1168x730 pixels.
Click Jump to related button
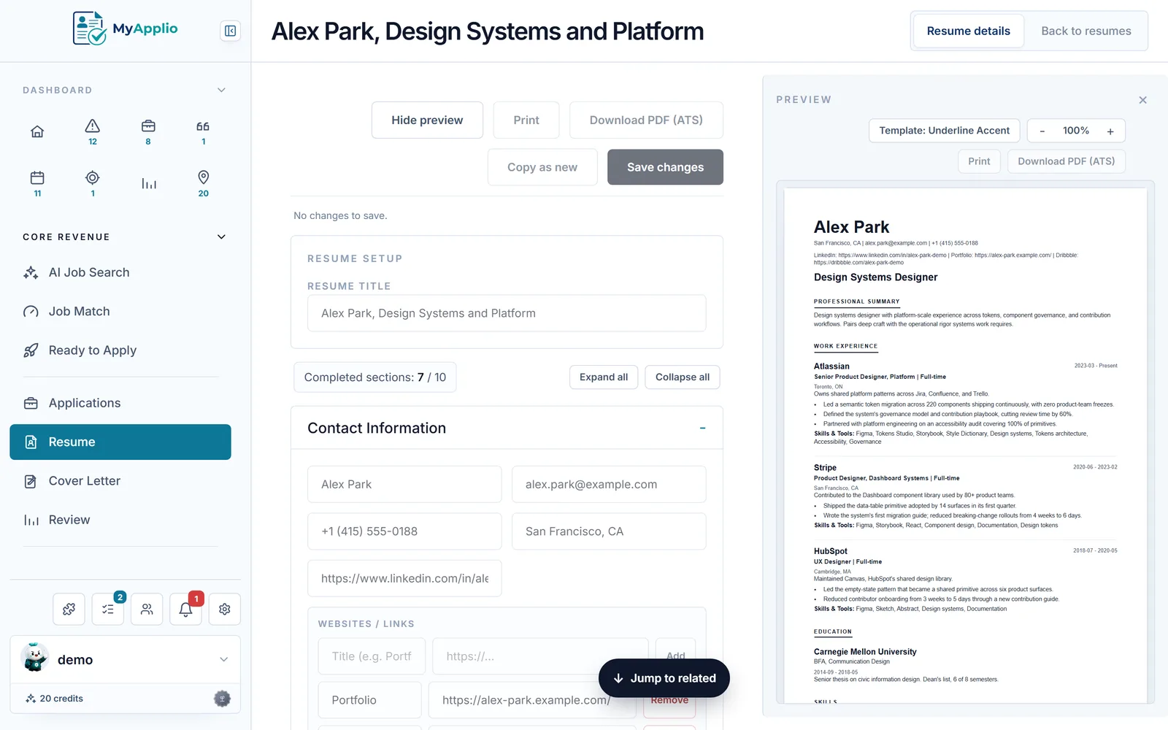[x=664, y=678]
